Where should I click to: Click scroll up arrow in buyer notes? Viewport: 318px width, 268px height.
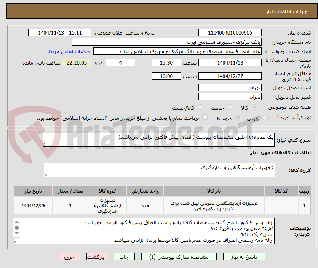point(16,222)
